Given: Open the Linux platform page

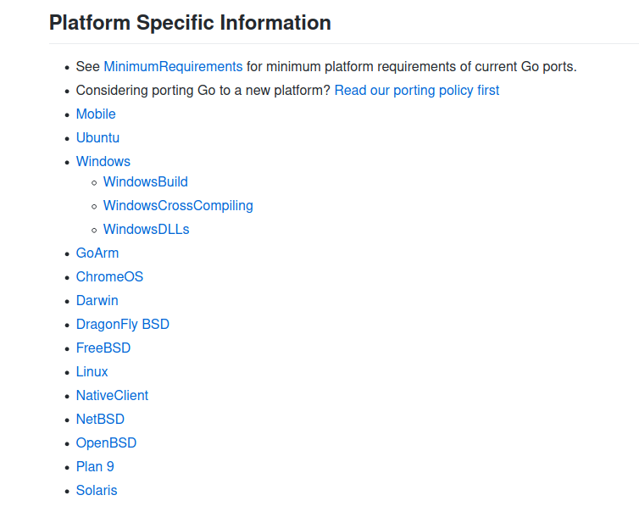Looking at the screenshot, I should coord(92,371).
